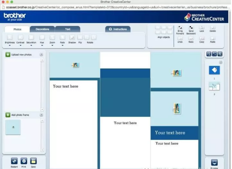Image resolution: width=232 pixels, height=169 pixels.
Task: Save the brochure with Save icon
Action: 33,161
